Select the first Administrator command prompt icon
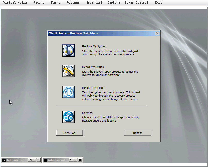 click(4, 160)
